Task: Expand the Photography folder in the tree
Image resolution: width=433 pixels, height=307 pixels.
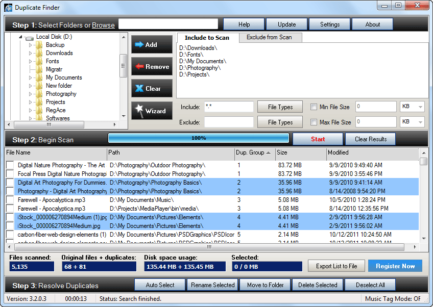Action: (31, 93)
